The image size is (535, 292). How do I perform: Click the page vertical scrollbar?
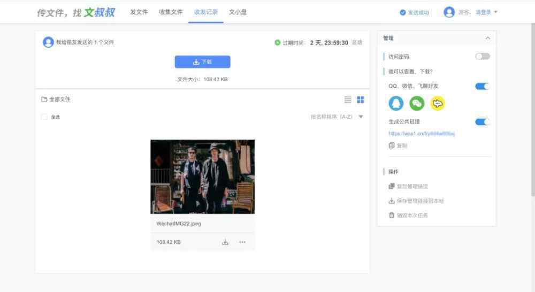point(533,109)
